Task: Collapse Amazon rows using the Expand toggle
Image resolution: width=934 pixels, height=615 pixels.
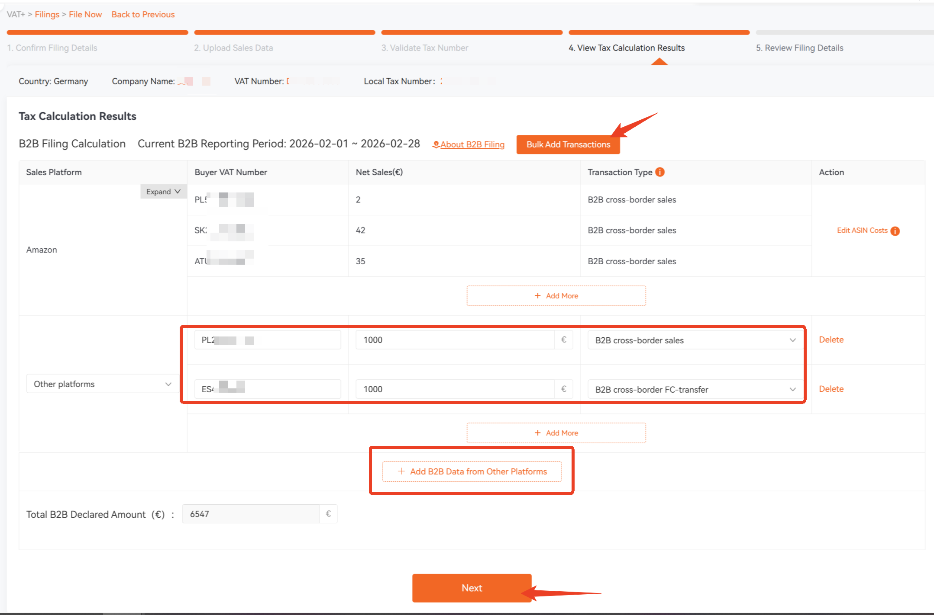Action: point(163,192)
